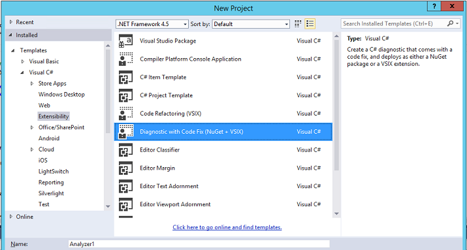This screenshot has width=467, height=250.
Task: Click the search magnifier icon
Action: coord(450,23)
